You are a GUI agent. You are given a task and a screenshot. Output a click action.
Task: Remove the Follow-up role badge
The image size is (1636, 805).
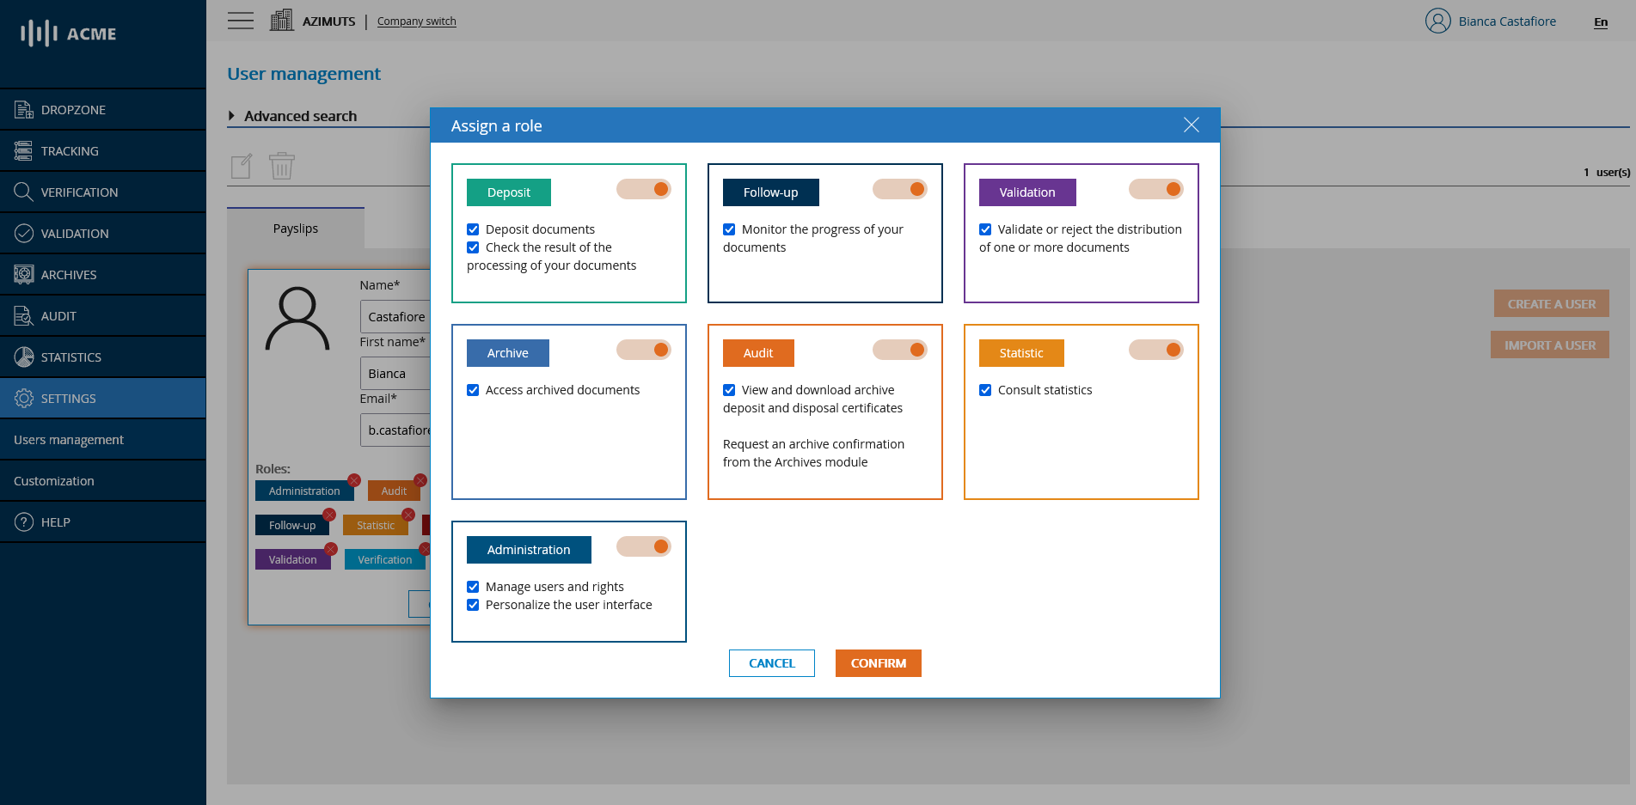click(x=330, y=515)
